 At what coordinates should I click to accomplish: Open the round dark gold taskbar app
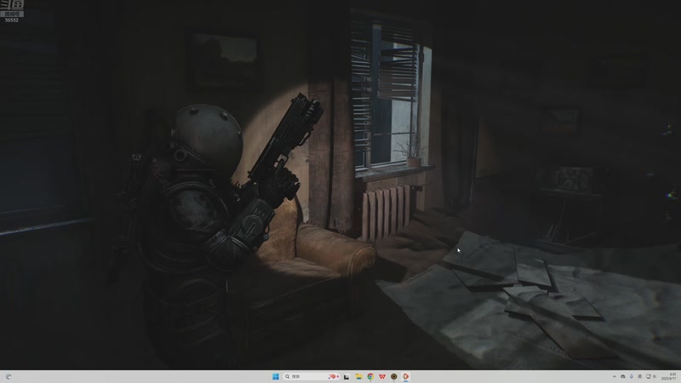coord(393,376)
